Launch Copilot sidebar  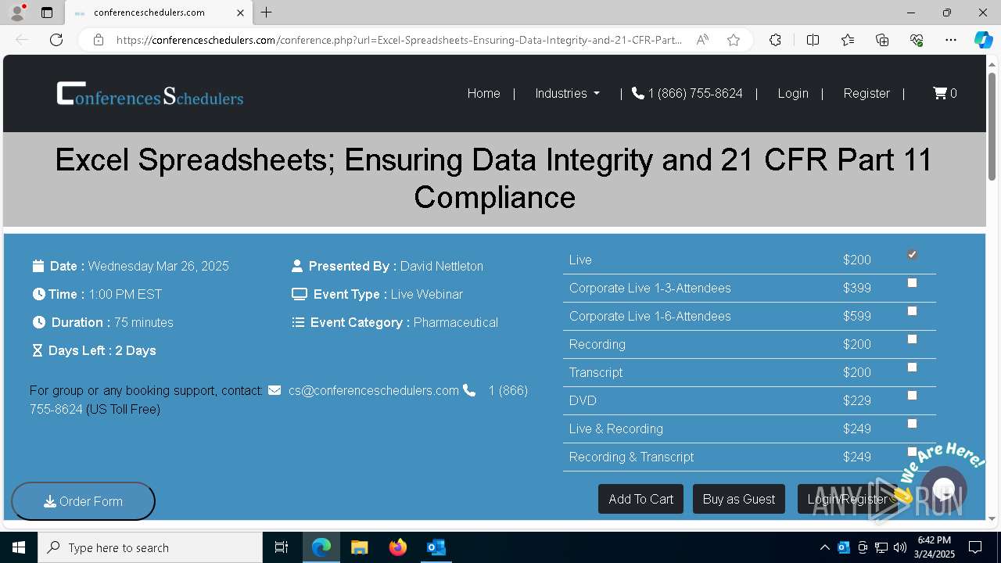983,40
